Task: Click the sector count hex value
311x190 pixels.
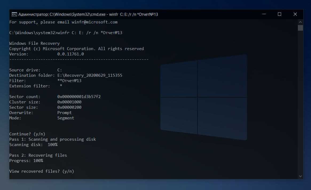Action: (x=79, y=97)
